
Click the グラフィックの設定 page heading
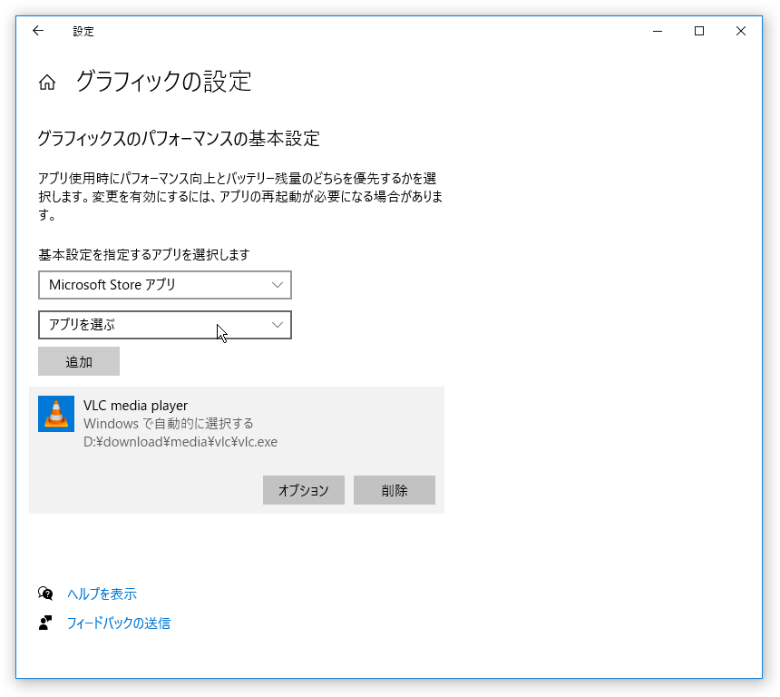point(164,81)
